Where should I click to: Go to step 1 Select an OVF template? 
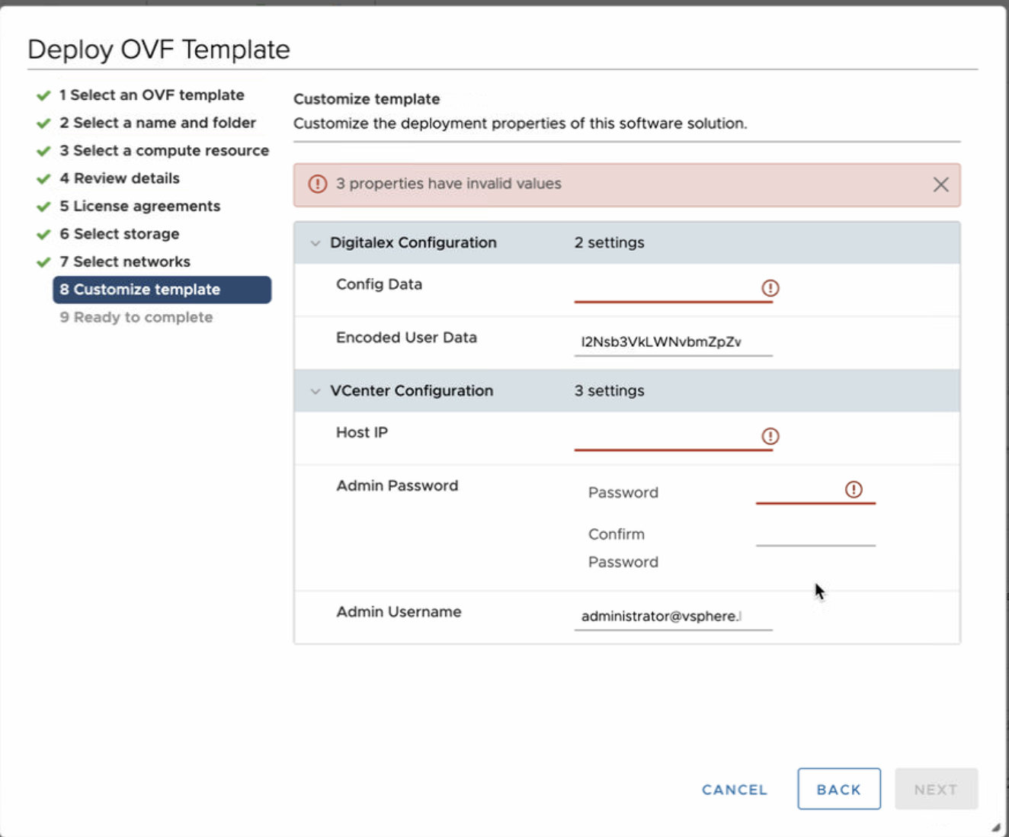[x=151, y=95]
